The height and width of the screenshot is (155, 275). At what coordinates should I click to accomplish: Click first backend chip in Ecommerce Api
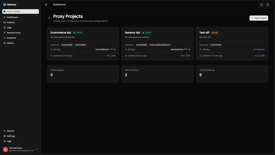(x=67, y=45)
